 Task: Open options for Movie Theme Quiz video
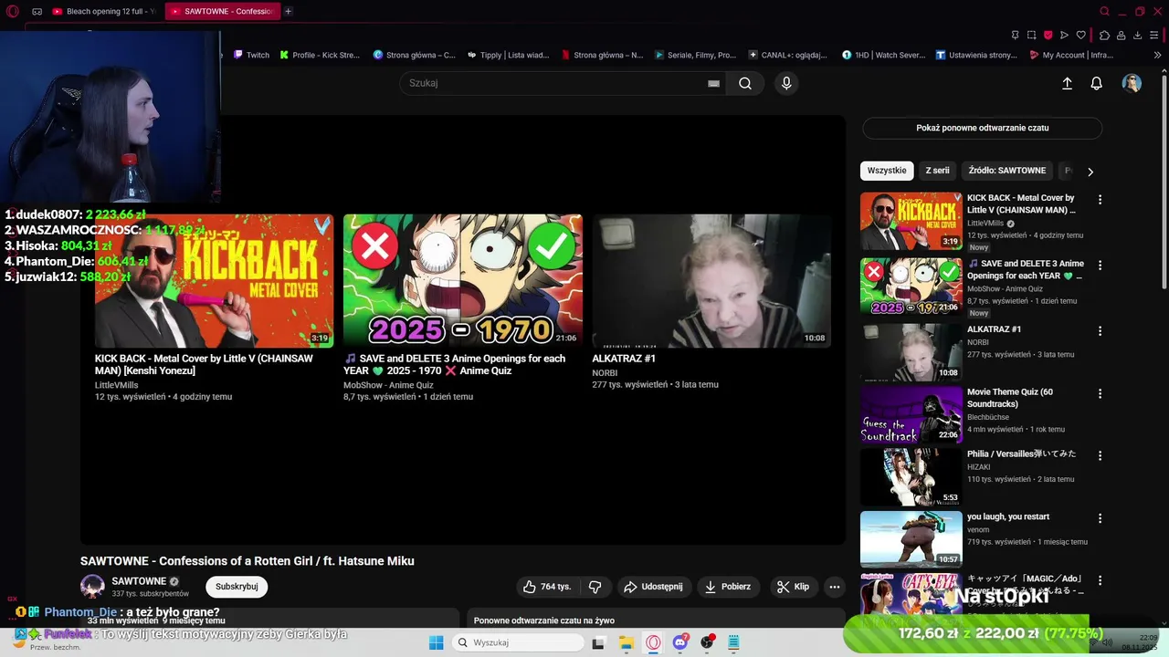(x=1100, y=393)
